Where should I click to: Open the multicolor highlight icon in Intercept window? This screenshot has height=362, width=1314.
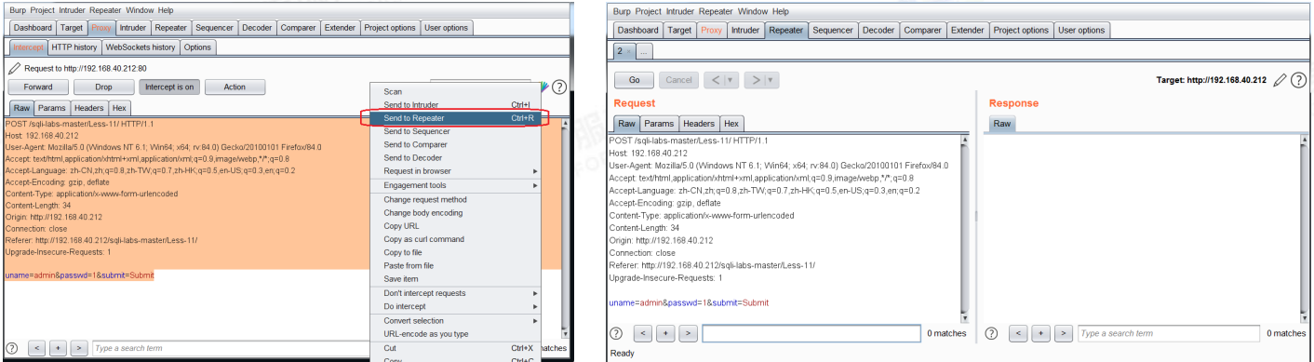544,87
